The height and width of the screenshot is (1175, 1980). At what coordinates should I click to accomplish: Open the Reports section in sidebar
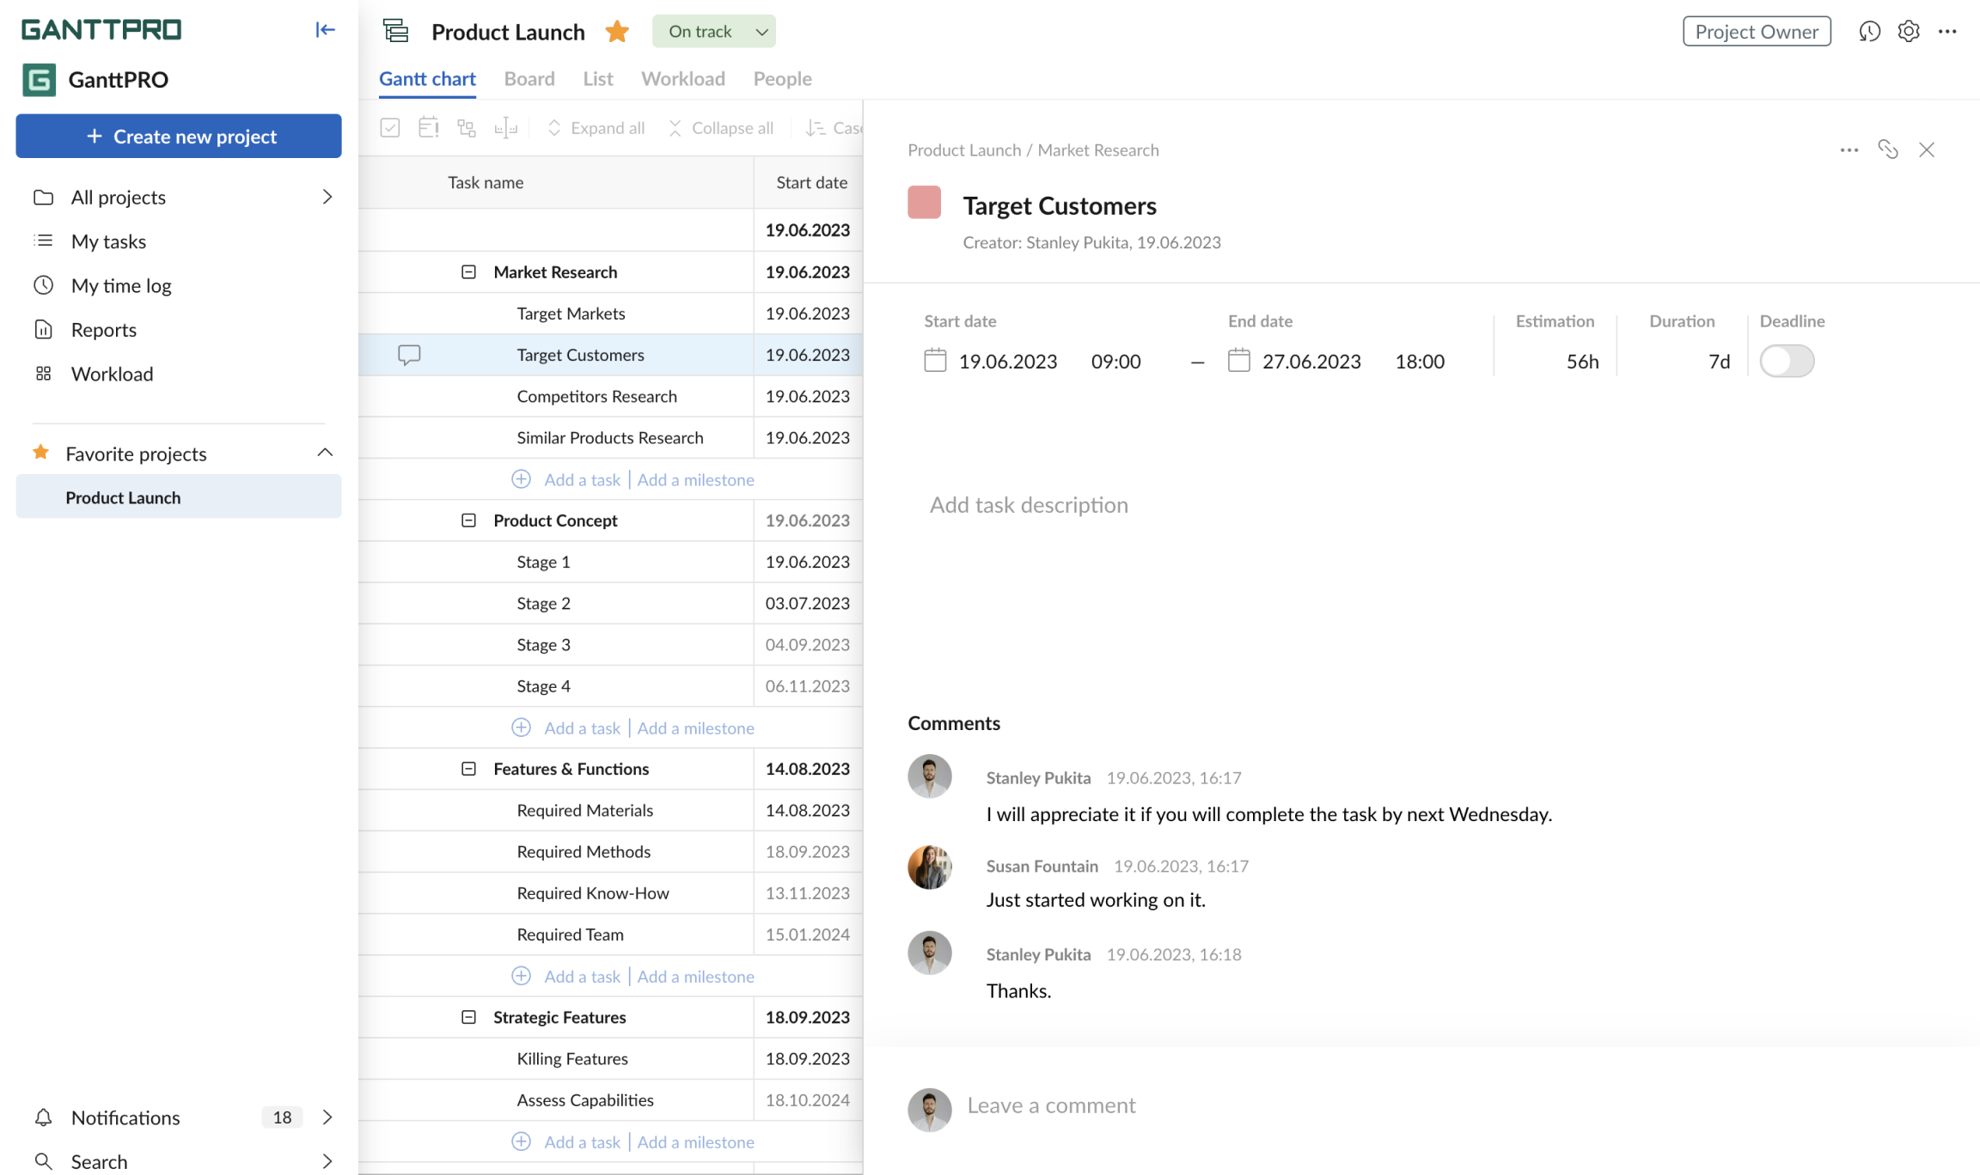coord(103,329)
